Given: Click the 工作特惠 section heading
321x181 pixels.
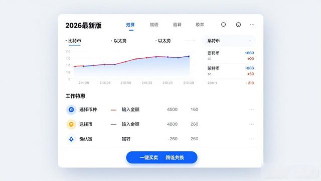Looking at the screenshot, I should [75, 96].
